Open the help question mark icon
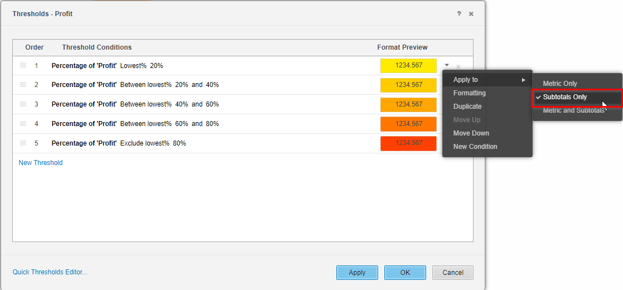 tap(459, 13)
